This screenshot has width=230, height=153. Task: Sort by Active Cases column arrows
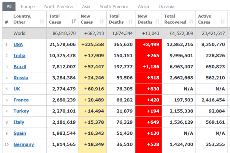point(223,21)
